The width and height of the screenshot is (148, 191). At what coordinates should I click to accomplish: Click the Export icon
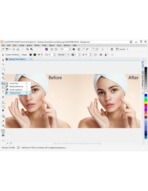tap(56, 49)
